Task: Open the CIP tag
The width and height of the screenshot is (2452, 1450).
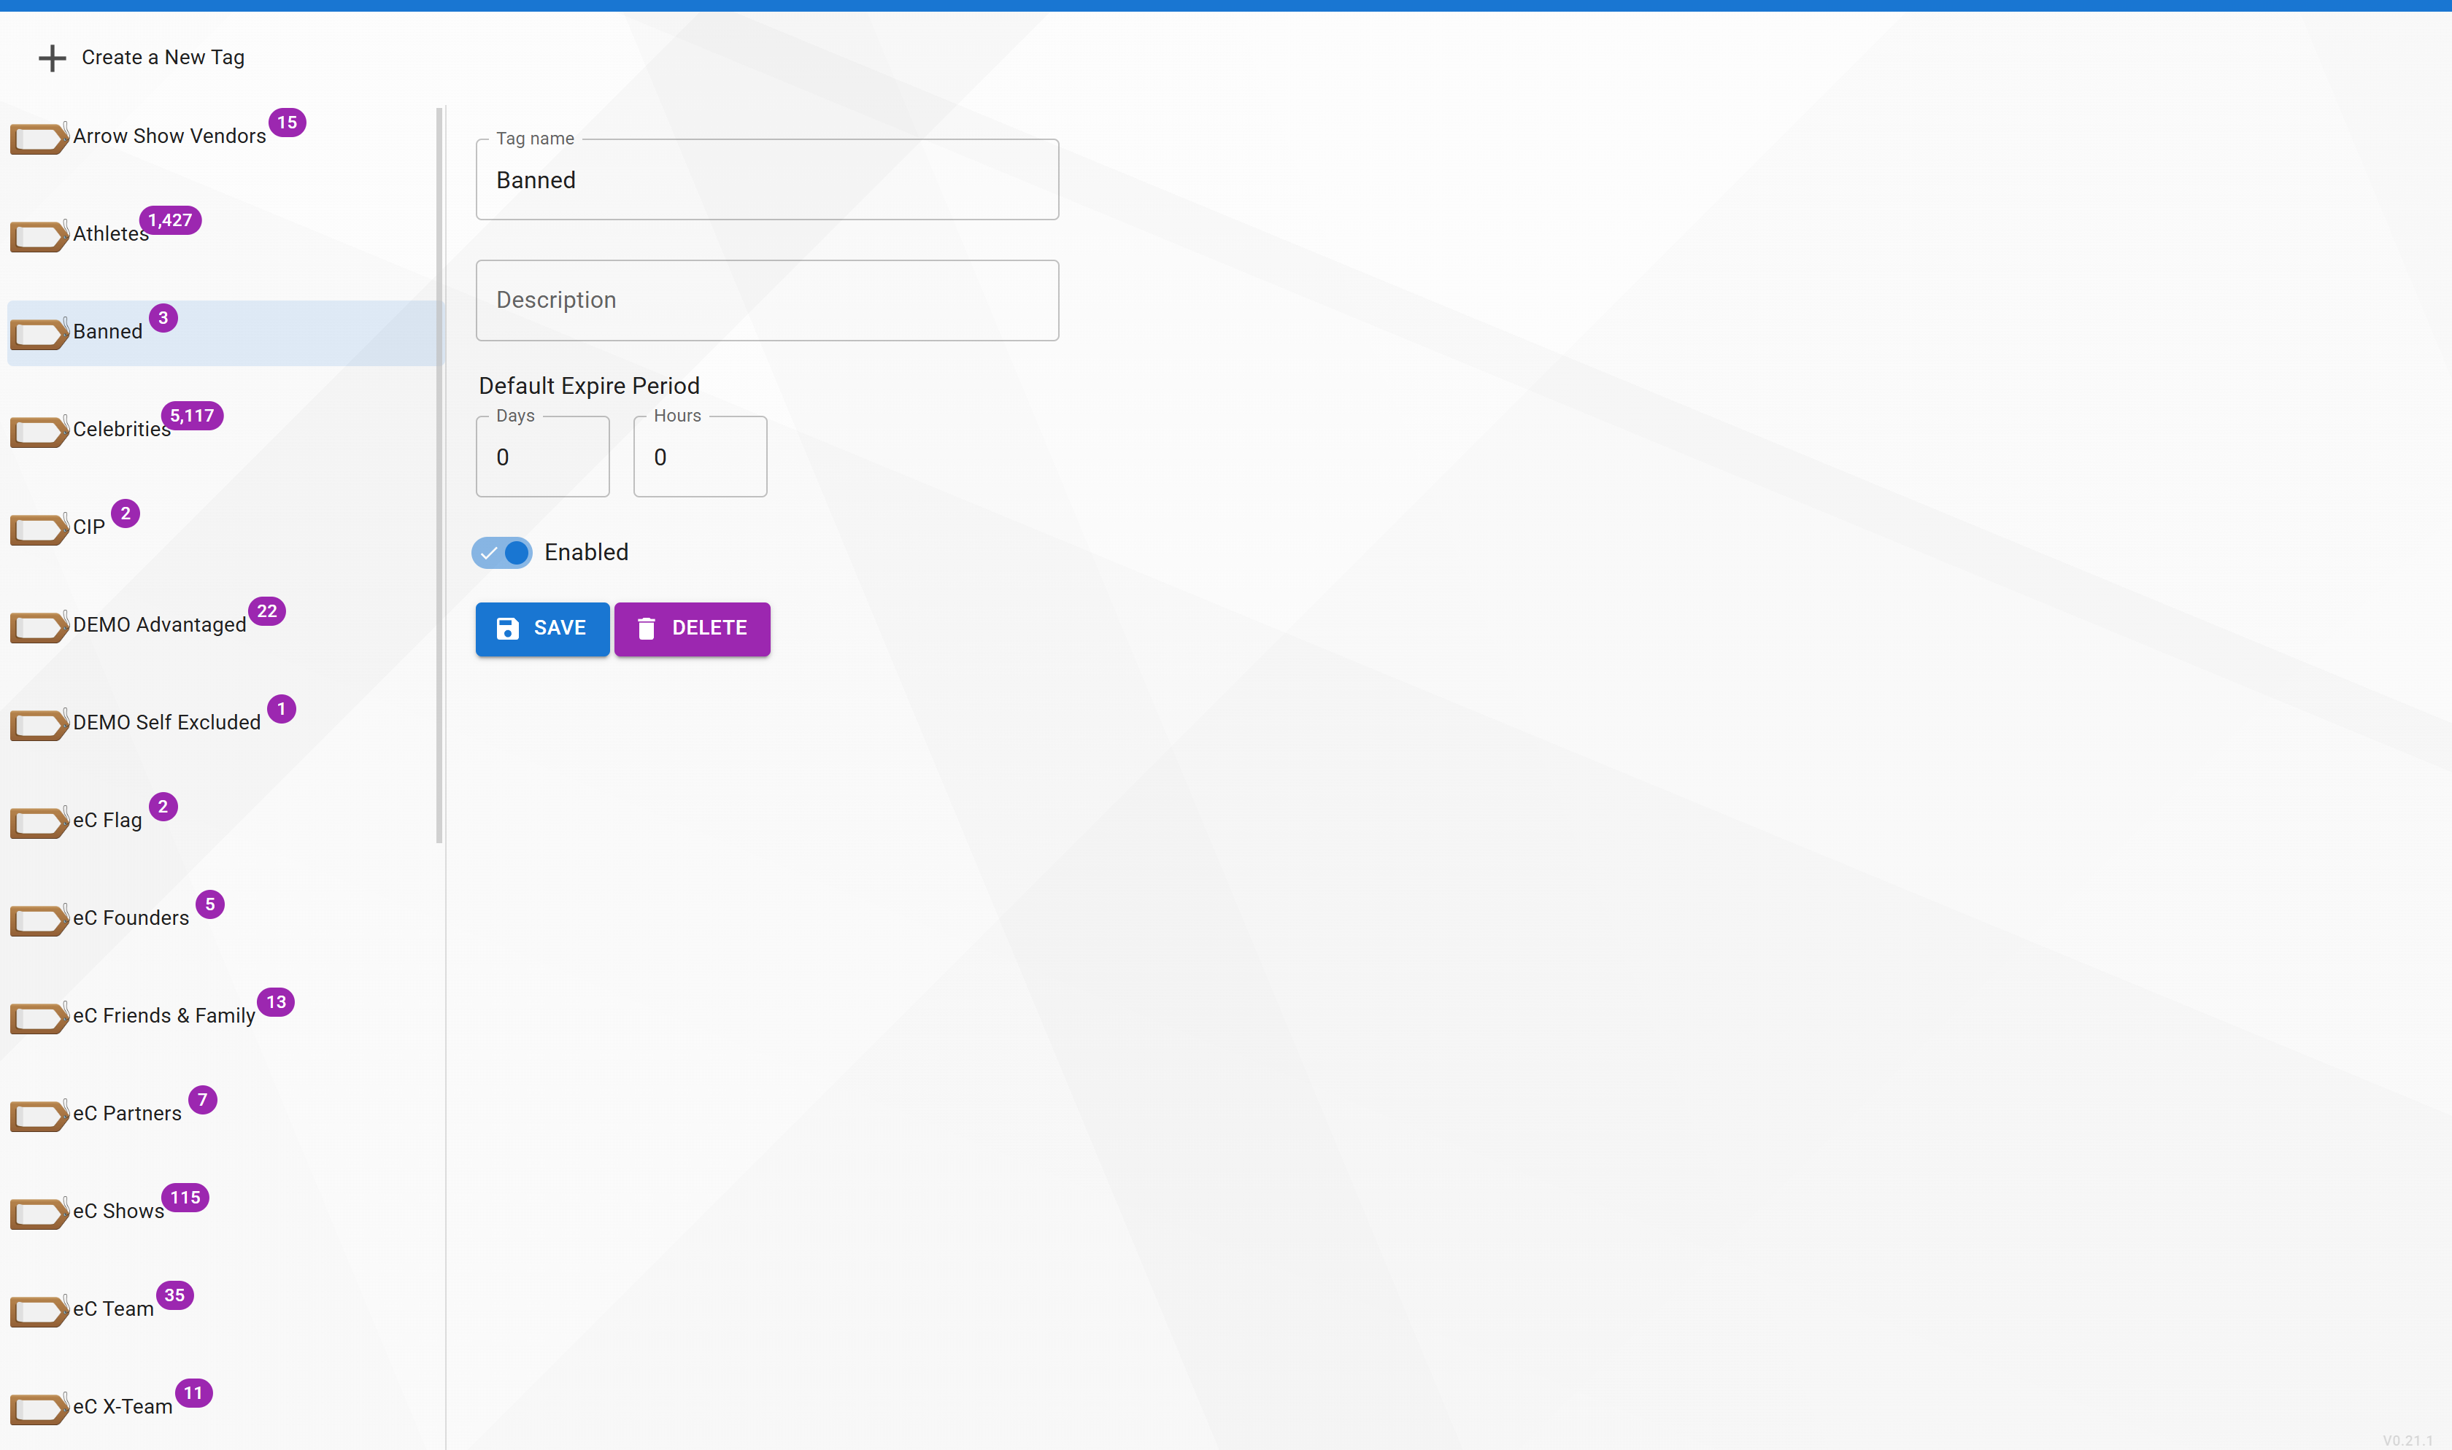Action: point(89,527)
